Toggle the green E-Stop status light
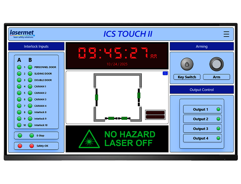Image resolution: width=241 pixels, height=184 pixels. (x=20, y=135)
